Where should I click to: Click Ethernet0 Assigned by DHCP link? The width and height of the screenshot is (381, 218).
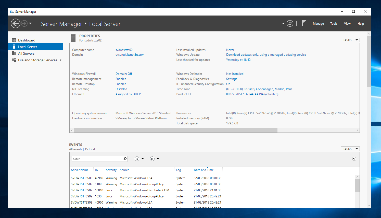[x=128, y=94]
